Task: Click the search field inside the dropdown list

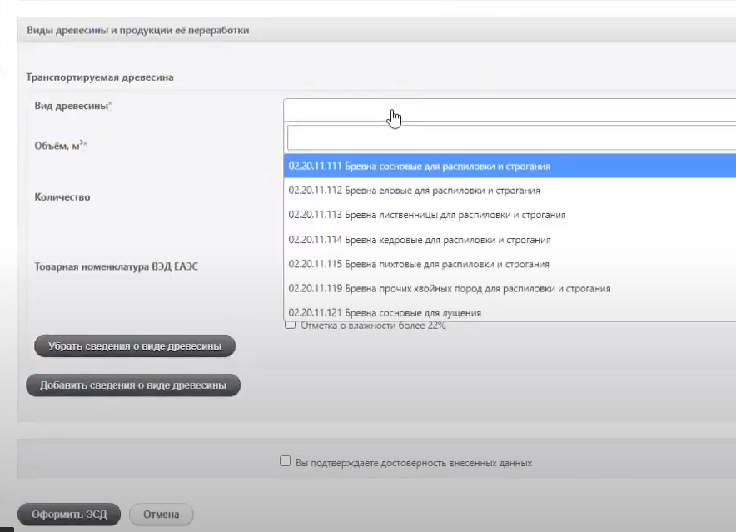Action: (510, 137)
